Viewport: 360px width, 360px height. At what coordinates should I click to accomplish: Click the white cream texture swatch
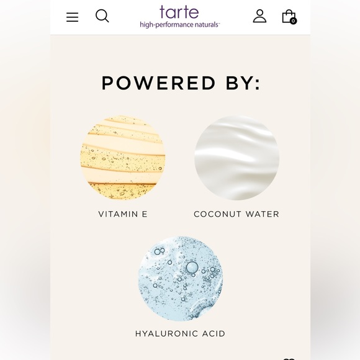click(x=236, y=158)
